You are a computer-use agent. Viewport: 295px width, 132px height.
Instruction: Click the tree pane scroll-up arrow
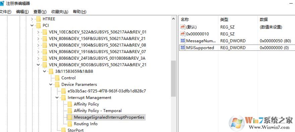click(173, 19)
